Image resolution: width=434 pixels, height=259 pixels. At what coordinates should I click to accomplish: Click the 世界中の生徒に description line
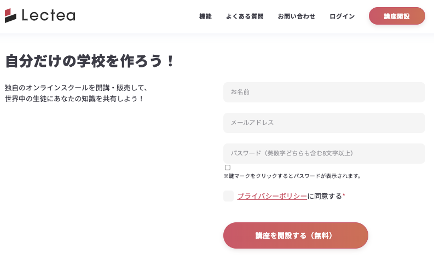point(74,99)
